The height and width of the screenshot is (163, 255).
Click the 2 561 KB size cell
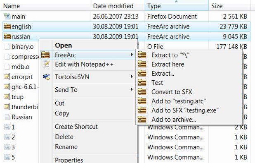[x=235, y=16]
